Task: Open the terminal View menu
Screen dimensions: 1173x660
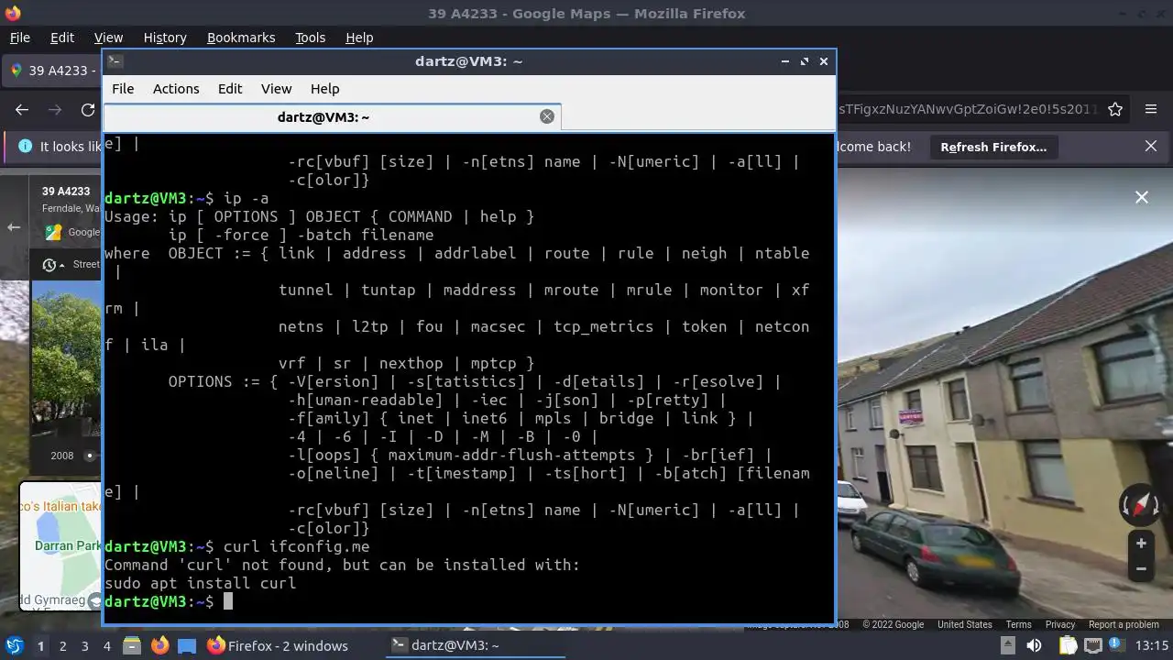Action: (x=276, y=89)
